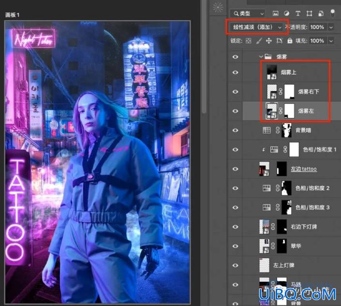Image resolution: width=341 pixels, height=306 pixels.
Task: Select the 左上灯牌 layer name
Action: click(x=284, y=265)
